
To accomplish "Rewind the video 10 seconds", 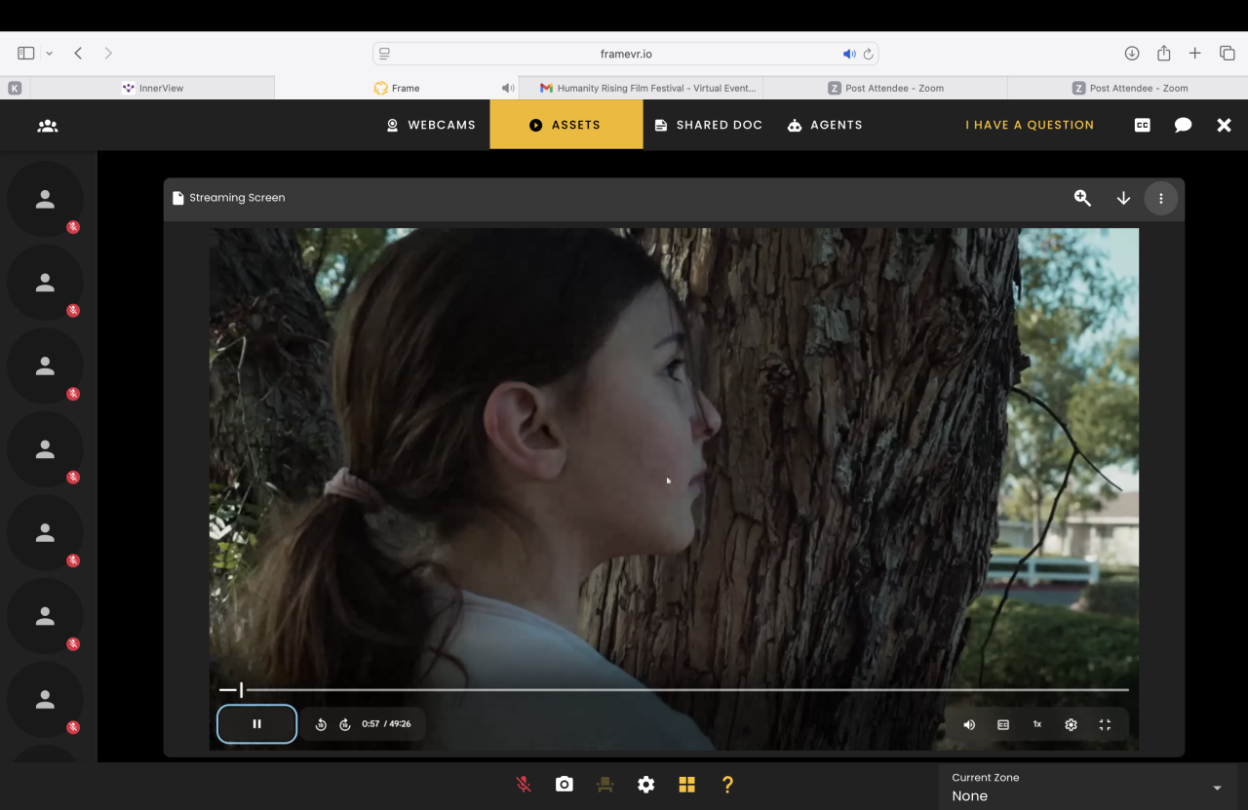I will (x=321, y=724).
